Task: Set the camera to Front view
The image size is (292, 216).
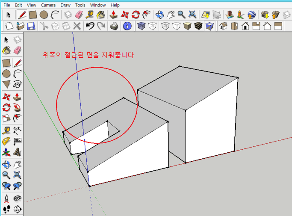Action: pos(245,26)
